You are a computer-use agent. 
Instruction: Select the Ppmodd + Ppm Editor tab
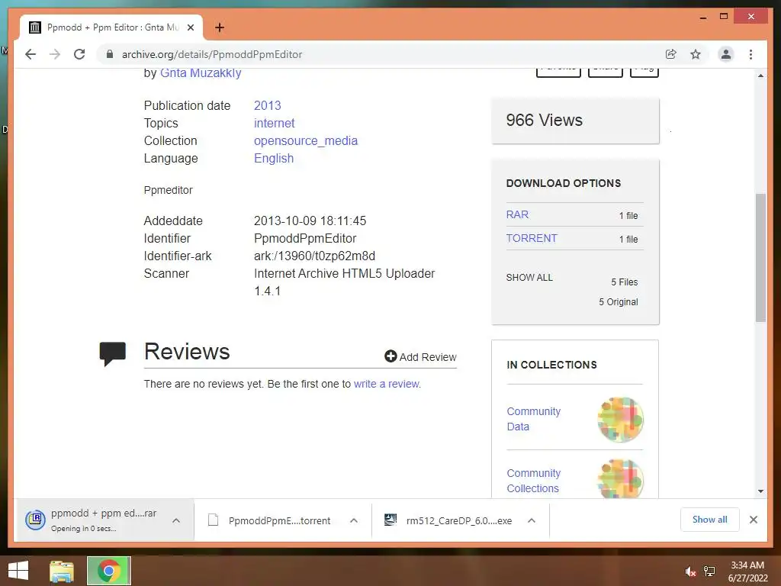point(111,27)
